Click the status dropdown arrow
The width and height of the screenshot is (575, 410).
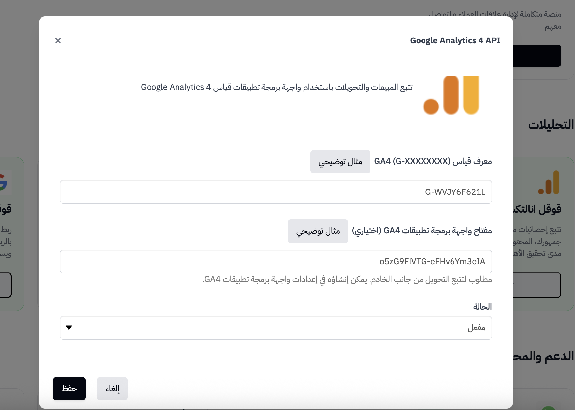point(69,327)
